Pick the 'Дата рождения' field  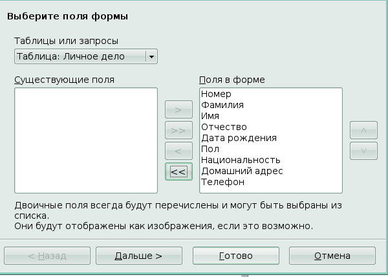pyautogui.click(x=239, y=138)
